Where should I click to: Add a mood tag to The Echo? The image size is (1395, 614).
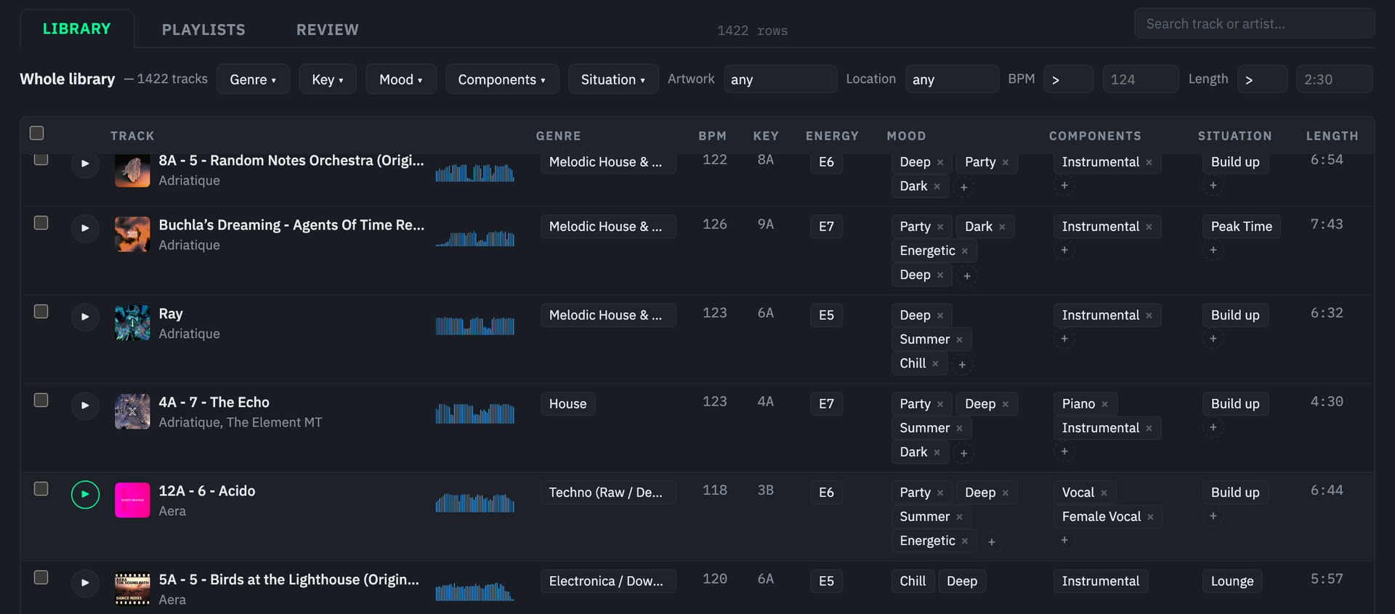pyautogui.click(x=963, y=453)
